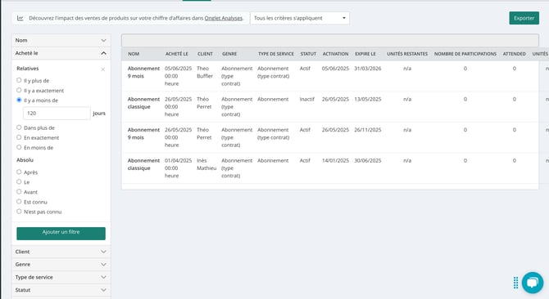The height and width of the screenshot is (299, 549).
Task: Remove the Relatives filter with the X
Action: click(x=103, y=69)
